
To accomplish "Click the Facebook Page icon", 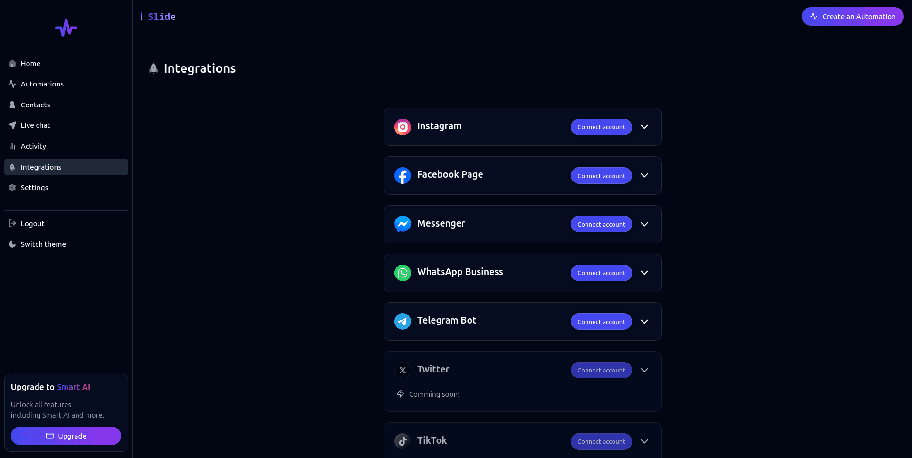I will pyautogui.click(x=403, y=175).
